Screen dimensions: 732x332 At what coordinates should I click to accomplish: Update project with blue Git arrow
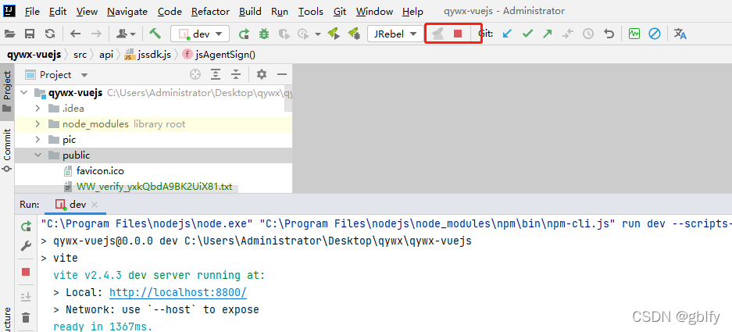coord(507,34)
